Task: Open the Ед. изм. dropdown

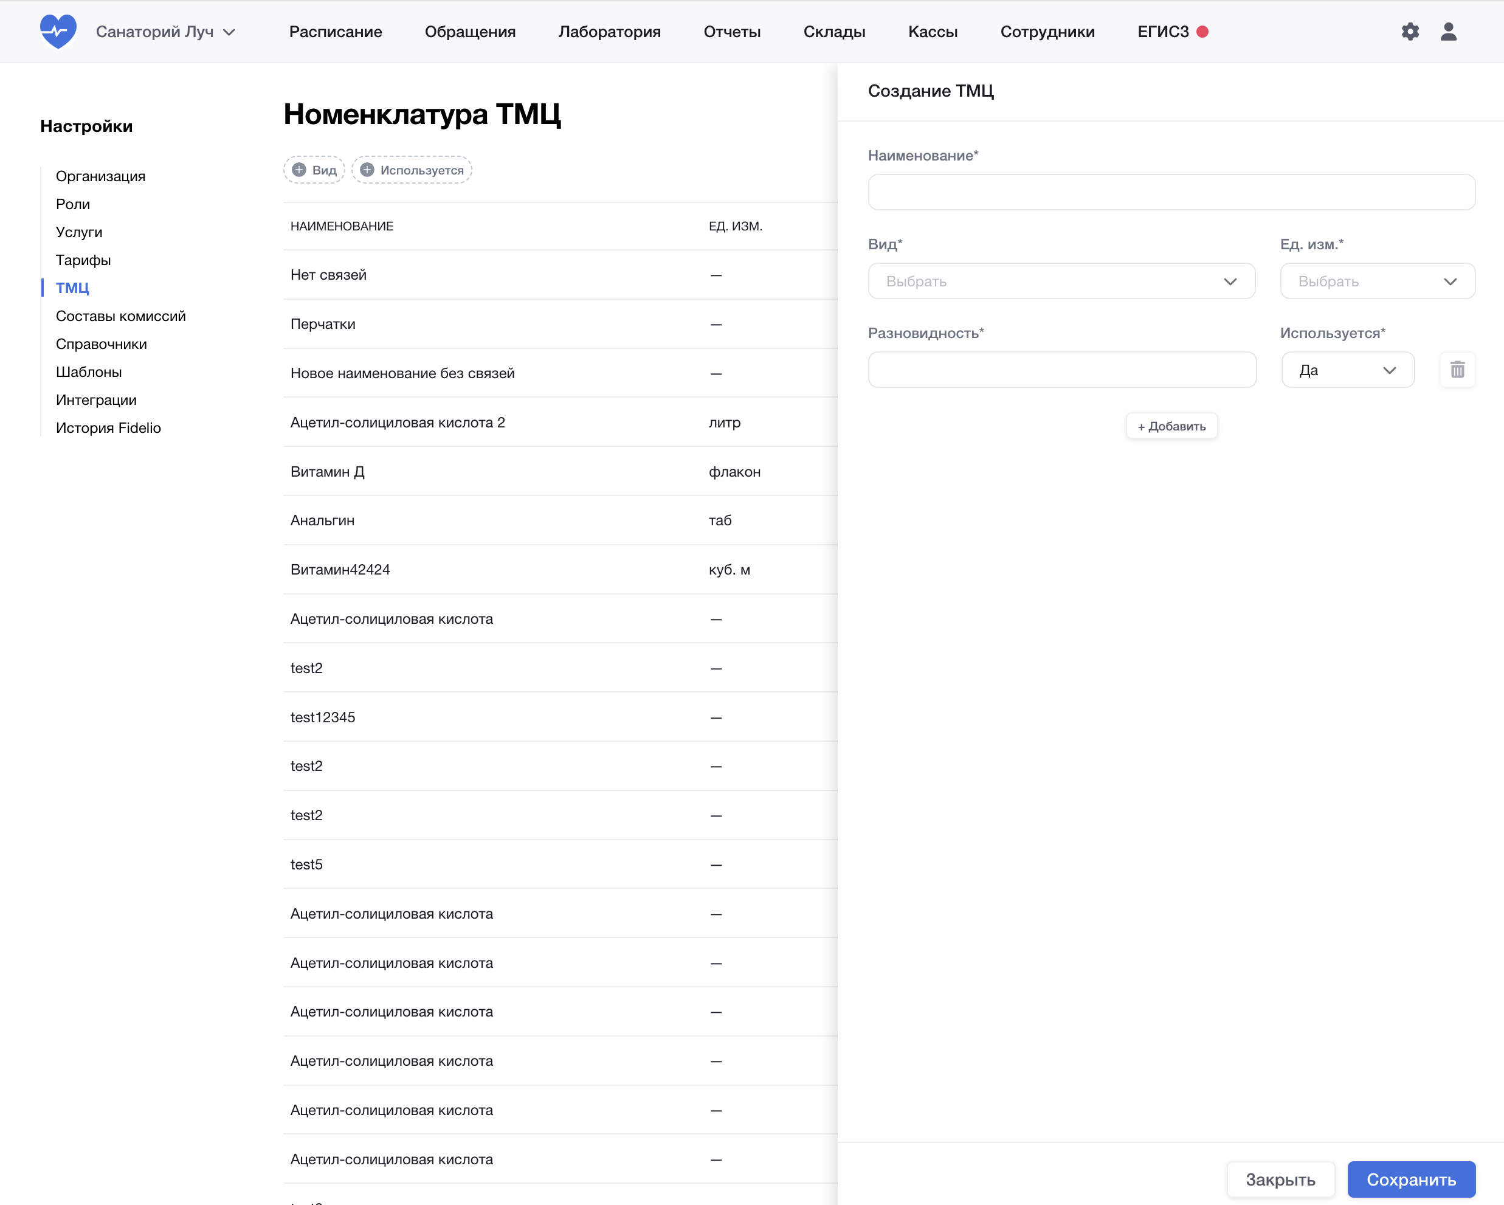Action: pos(1377,281)
